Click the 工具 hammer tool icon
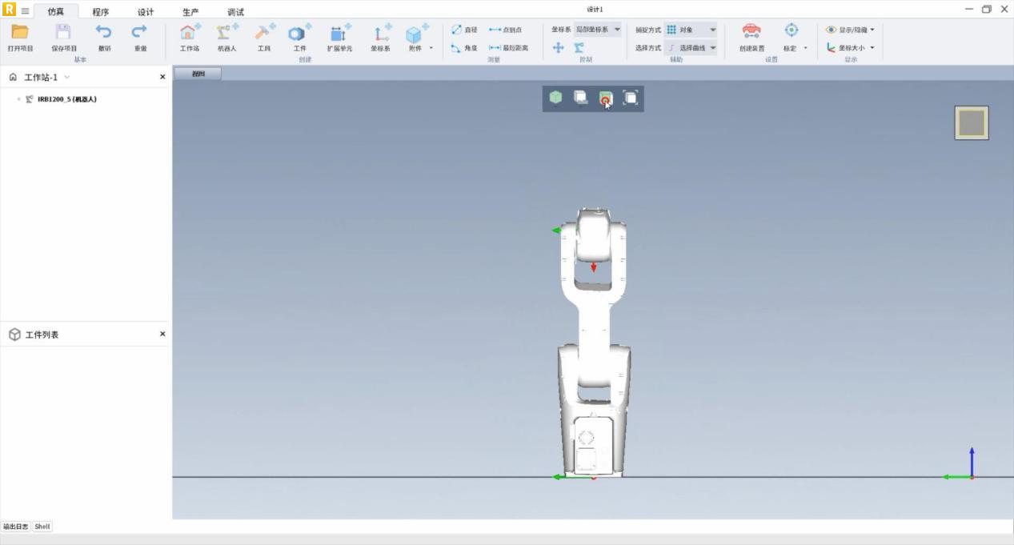 263,34
